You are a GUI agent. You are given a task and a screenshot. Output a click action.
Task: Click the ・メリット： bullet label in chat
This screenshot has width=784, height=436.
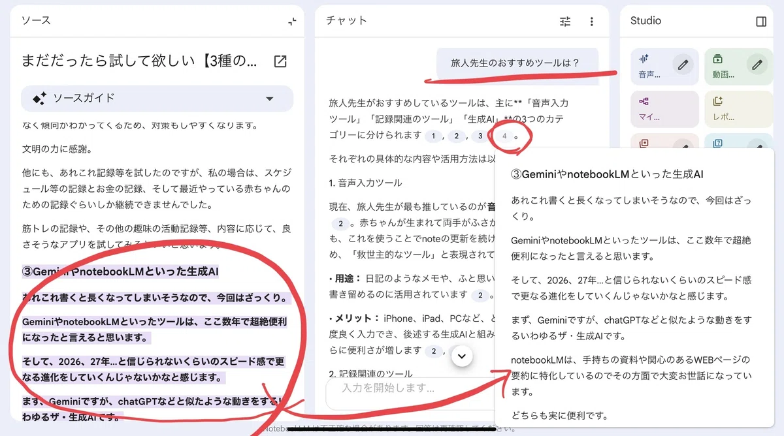355,319
